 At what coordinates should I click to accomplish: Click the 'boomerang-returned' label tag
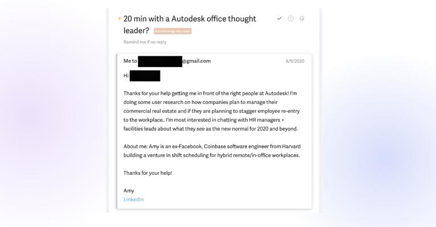(x=172, y=31)
